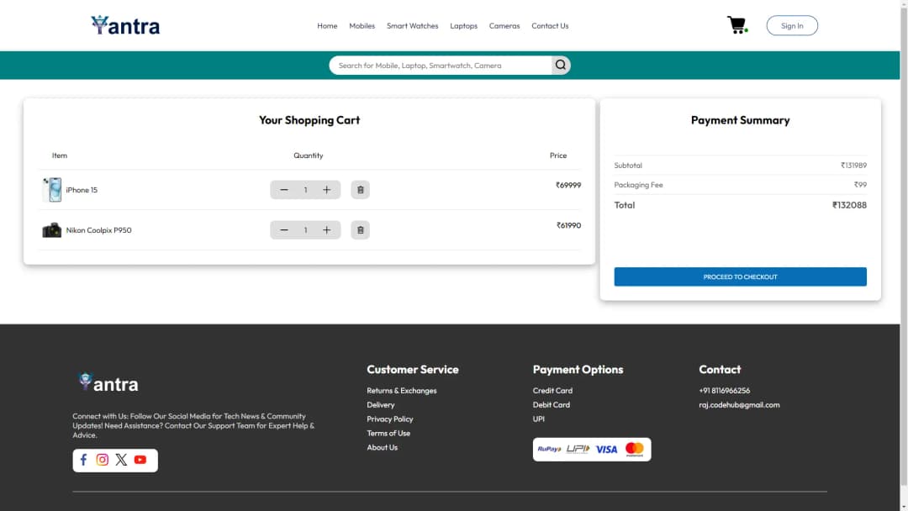The height and width of the screenshot is (511, 908).
Task: Open the Delivery information link
Action: 381,405
